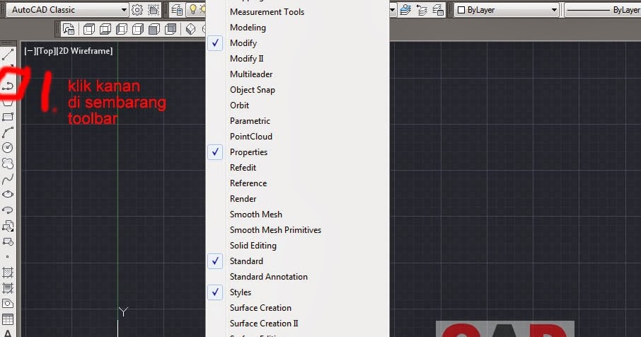Select the Hatch tool
The height and width of the screenshot is (337, 641).
click(x=8, y=273)
